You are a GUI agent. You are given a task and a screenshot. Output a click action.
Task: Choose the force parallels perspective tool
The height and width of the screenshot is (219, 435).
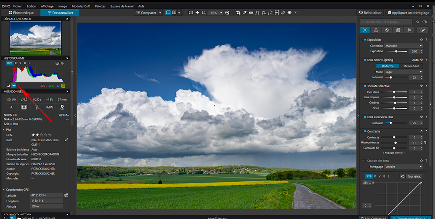(257, 13)
